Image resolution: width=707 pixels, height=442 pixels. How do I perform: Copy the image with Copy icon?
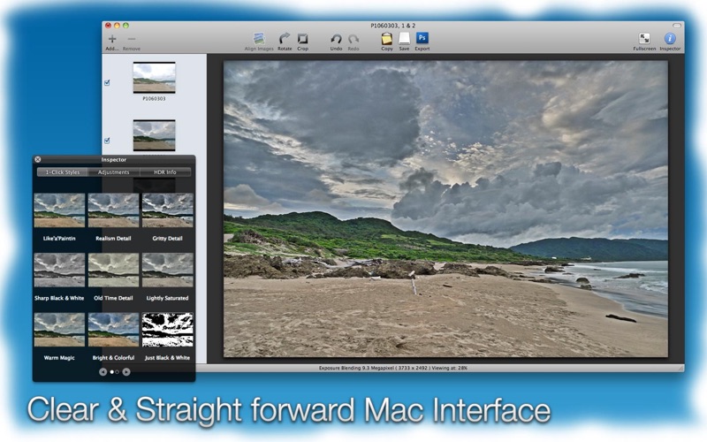387,39
